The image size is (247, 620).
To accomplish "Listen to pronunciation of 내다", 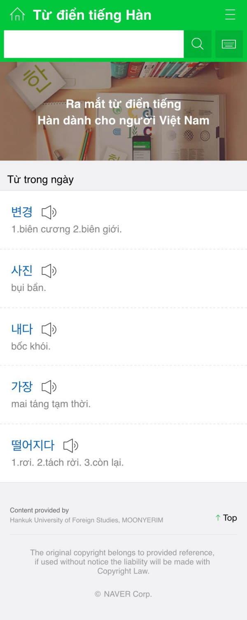I will tap(49, 329).
